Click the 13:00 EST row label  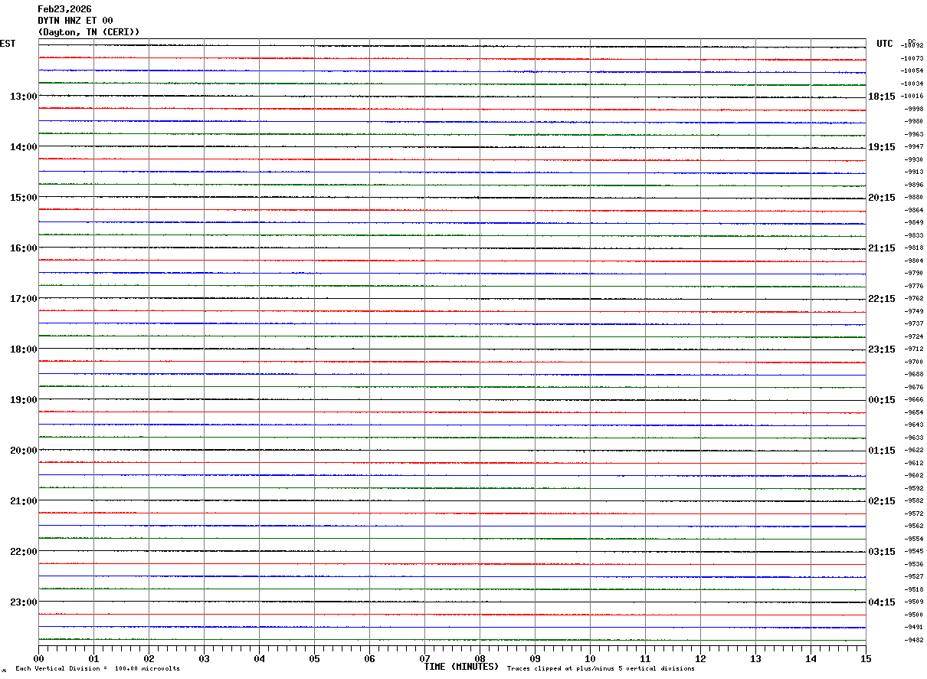click(24, 97)
